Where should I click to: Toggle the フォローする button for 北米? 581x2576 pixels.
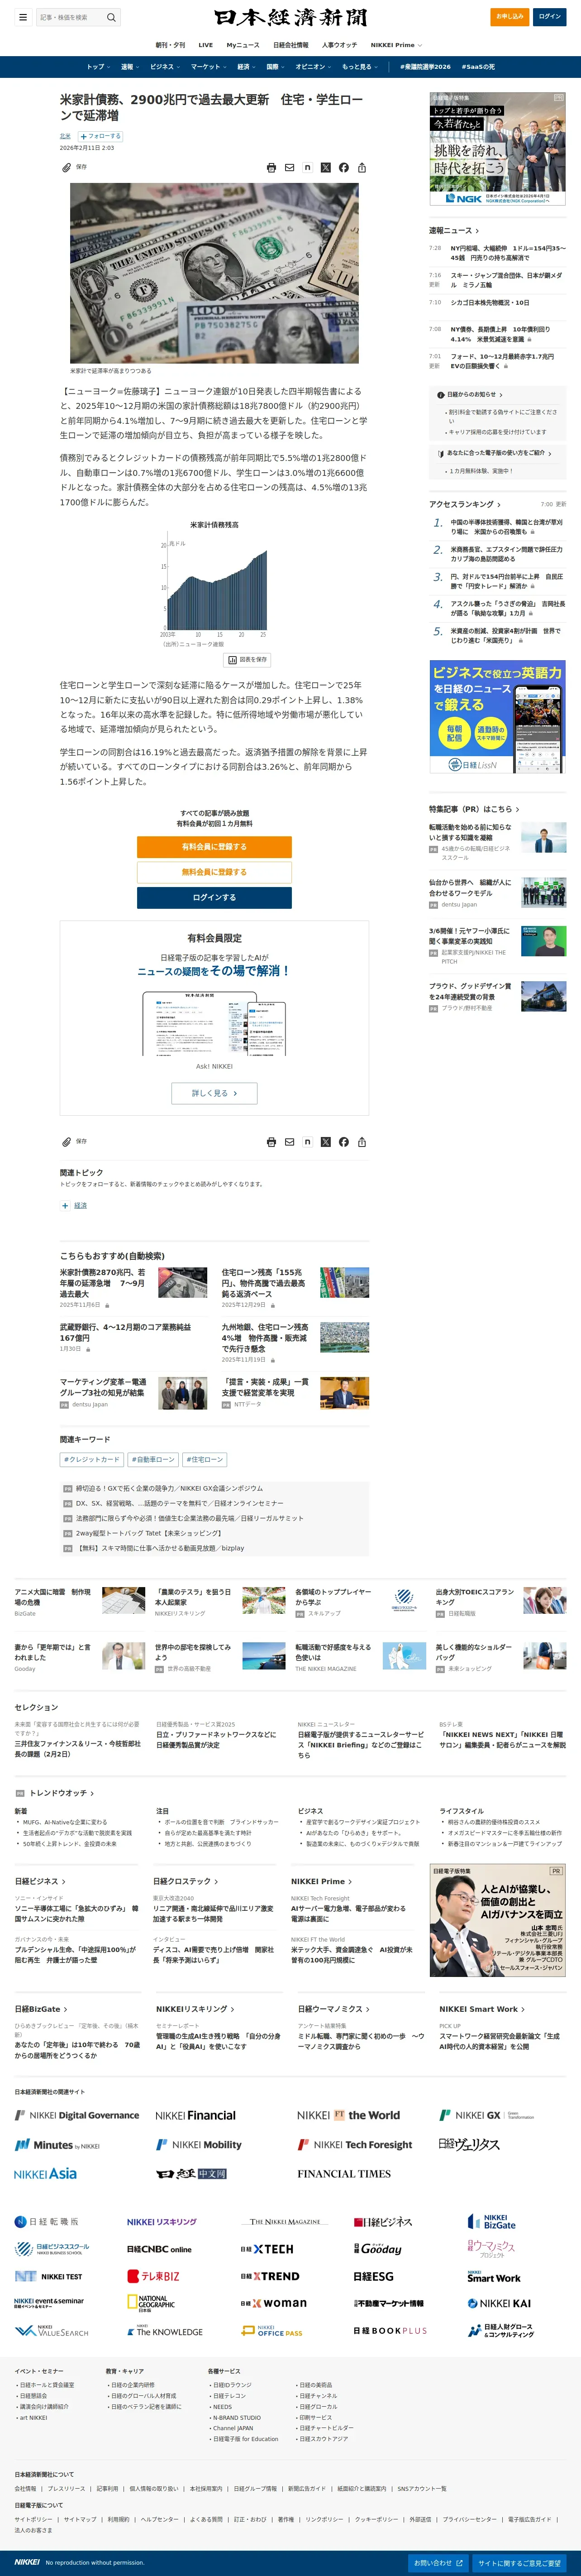pyautogui.click(x=100, y=136)
